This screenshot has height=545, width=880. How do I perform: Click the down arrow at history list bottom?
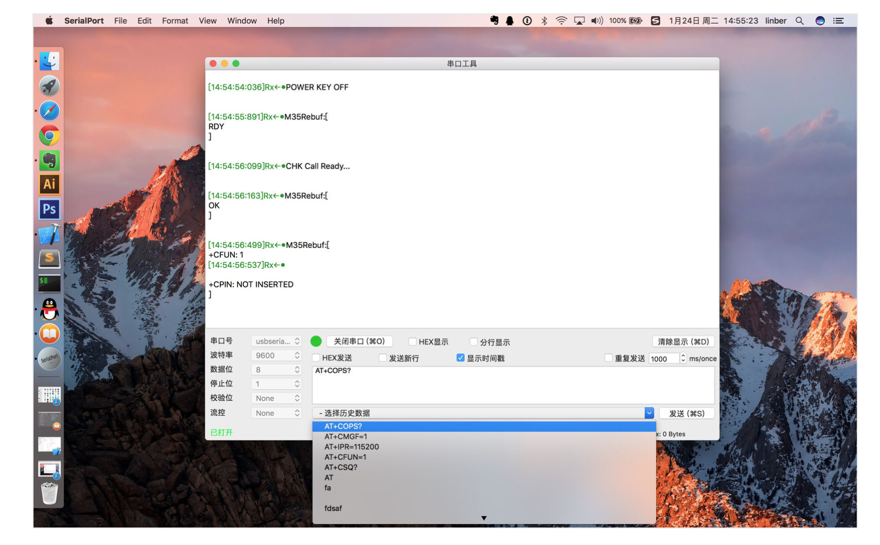tap(484, 518)
